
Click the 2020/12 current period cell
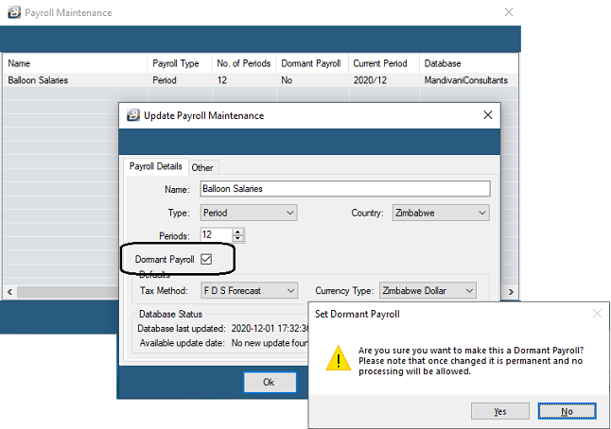point(370,80)
